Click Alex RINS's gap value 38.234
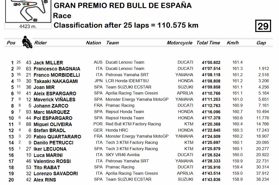 tap(262, 179)
